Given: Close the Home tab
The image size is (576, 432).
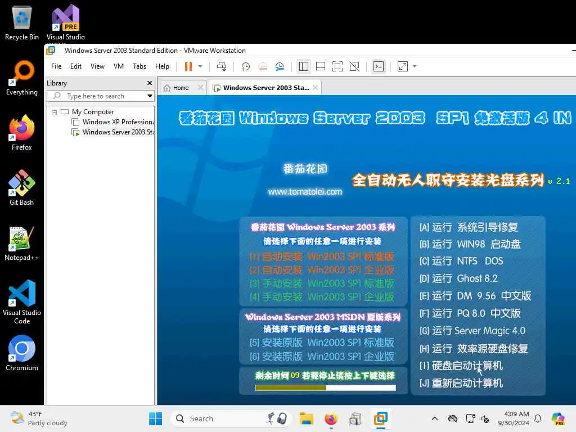Looking at the screenshot, I should (x=200, y=87).
